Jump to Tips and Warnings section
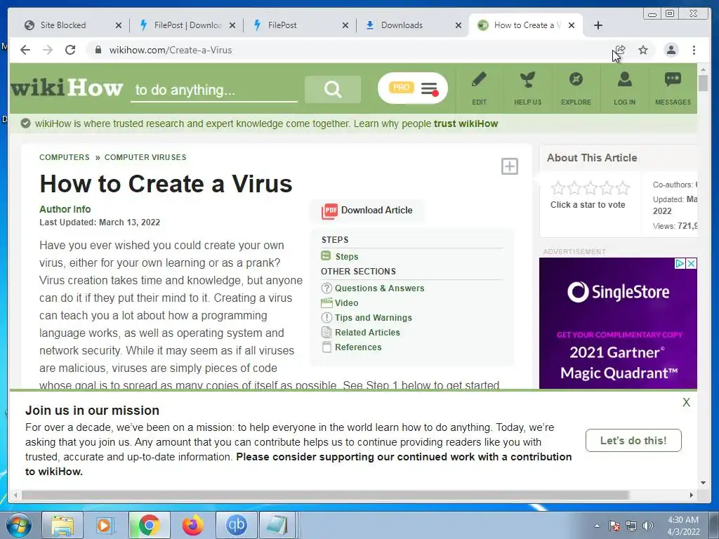 374,318
